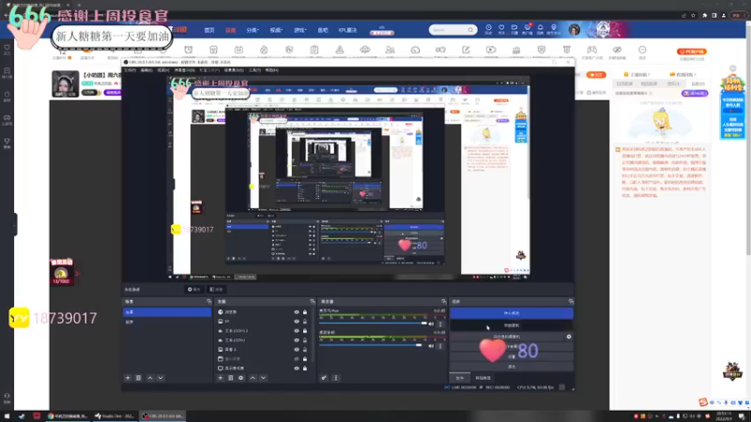The width and height of the screenshot is (751, 422).
Task: Open the virtual camera settings gear
Action: (x=569, y=337)
